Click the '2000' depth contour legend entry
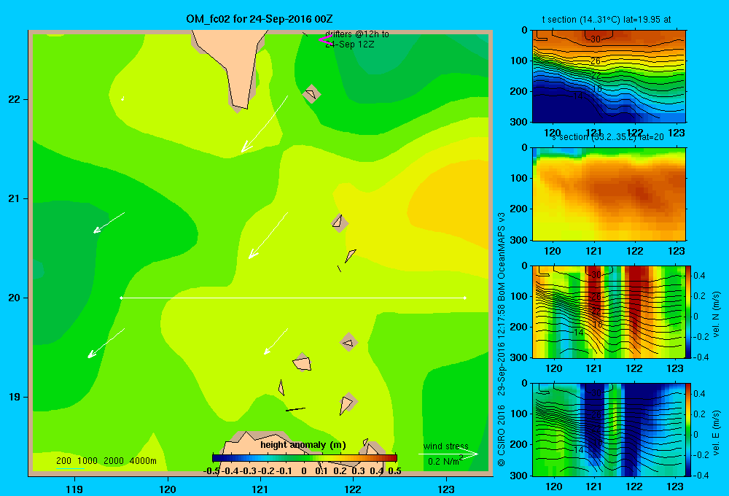Image resolution: width=729 pixels, height=496 pixels. pyautogui.click(x=114, y=461)
